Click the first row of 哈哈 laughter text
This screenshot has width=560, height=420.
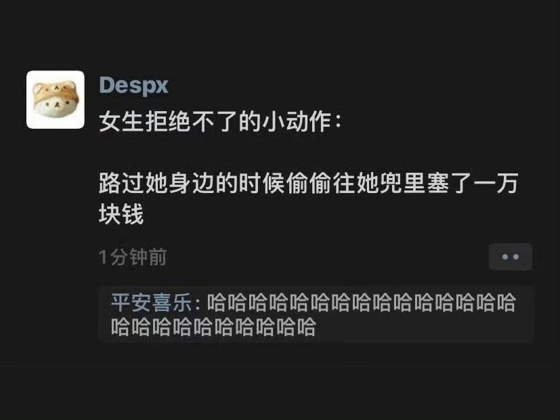pyautogui.click(x=362, y=303)
